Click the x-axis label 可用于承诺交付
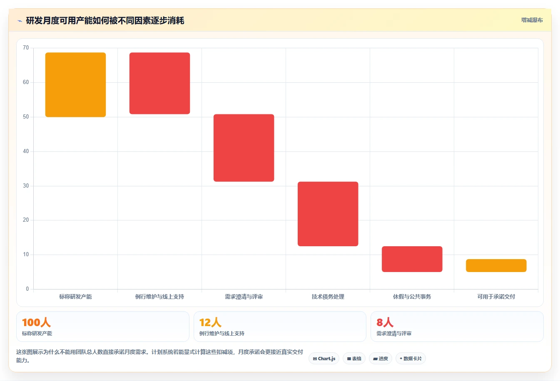 (x=496, y=297)
